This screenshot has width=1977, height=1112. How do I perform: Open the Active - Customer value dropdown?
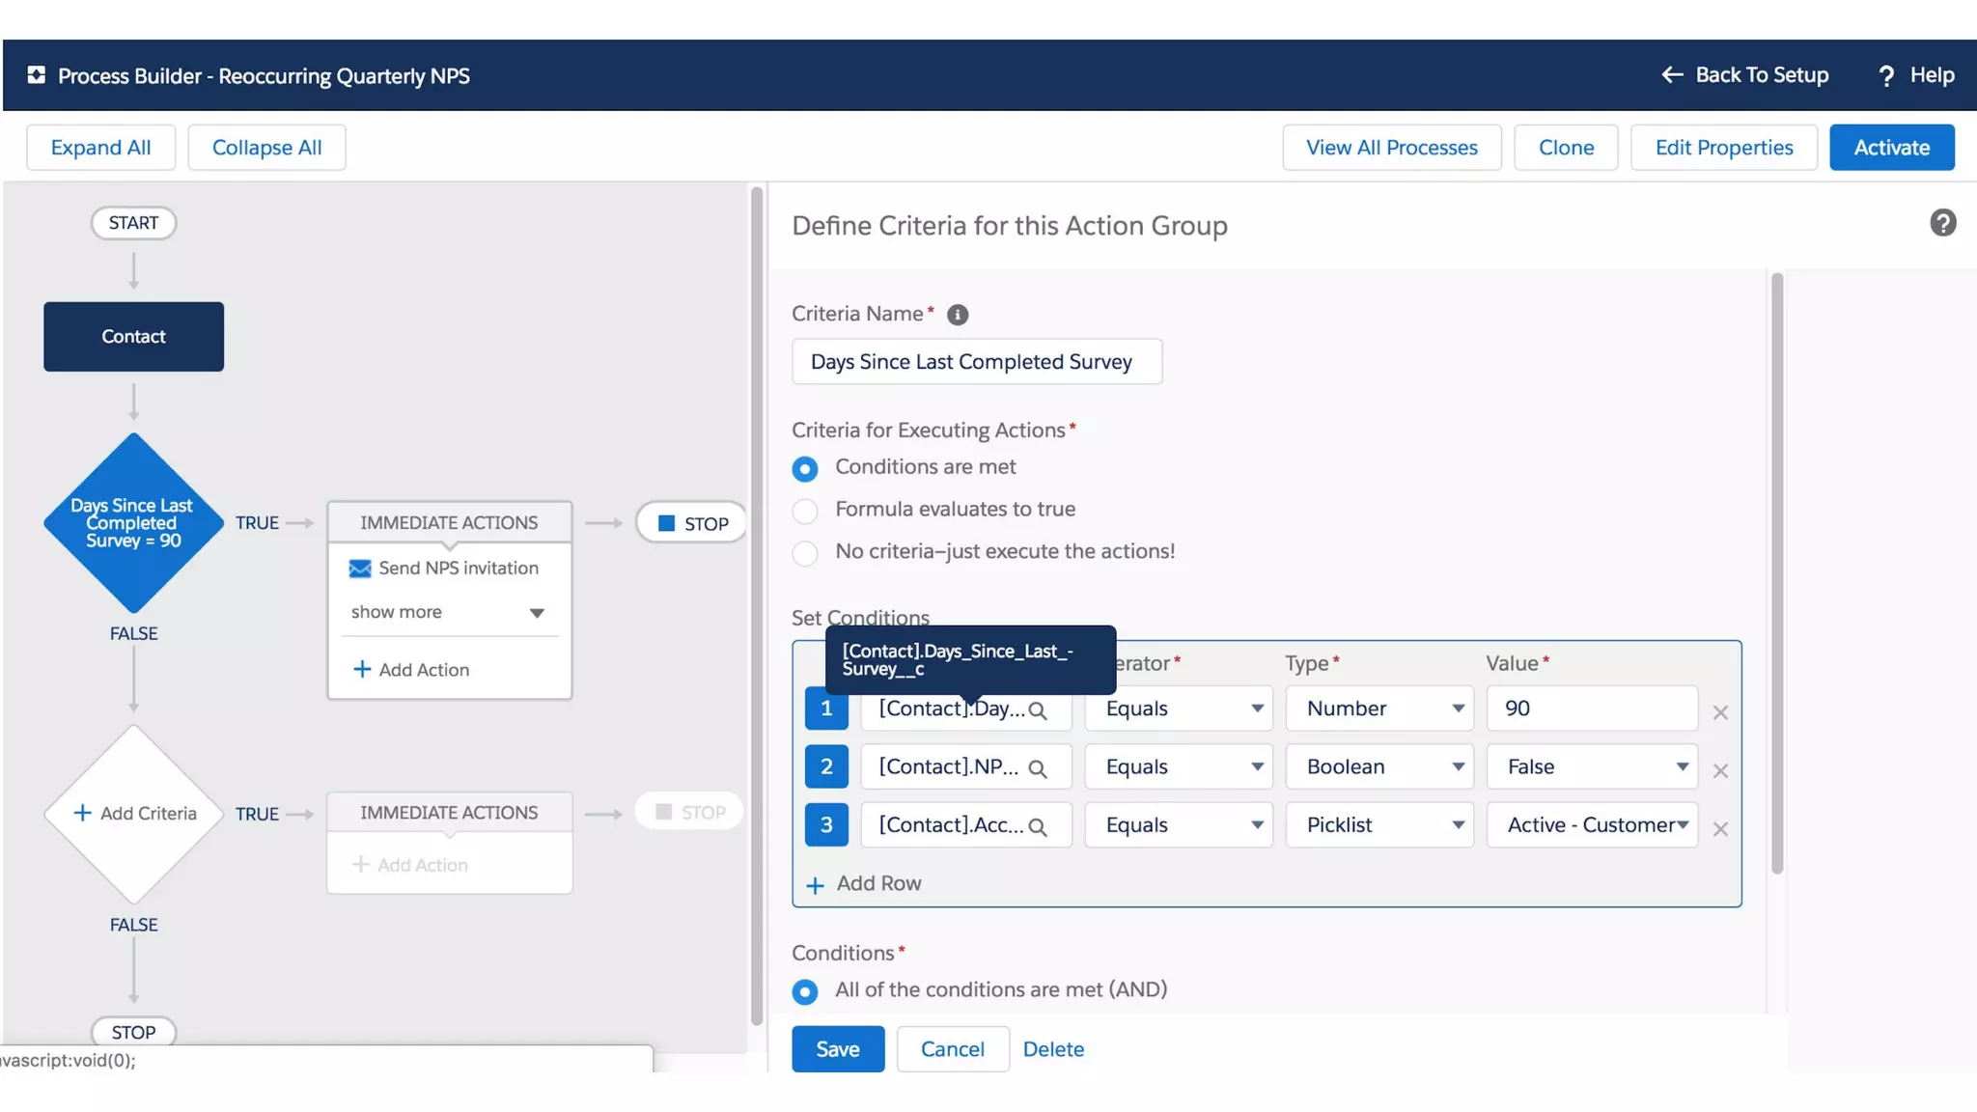pos(1592,825)
